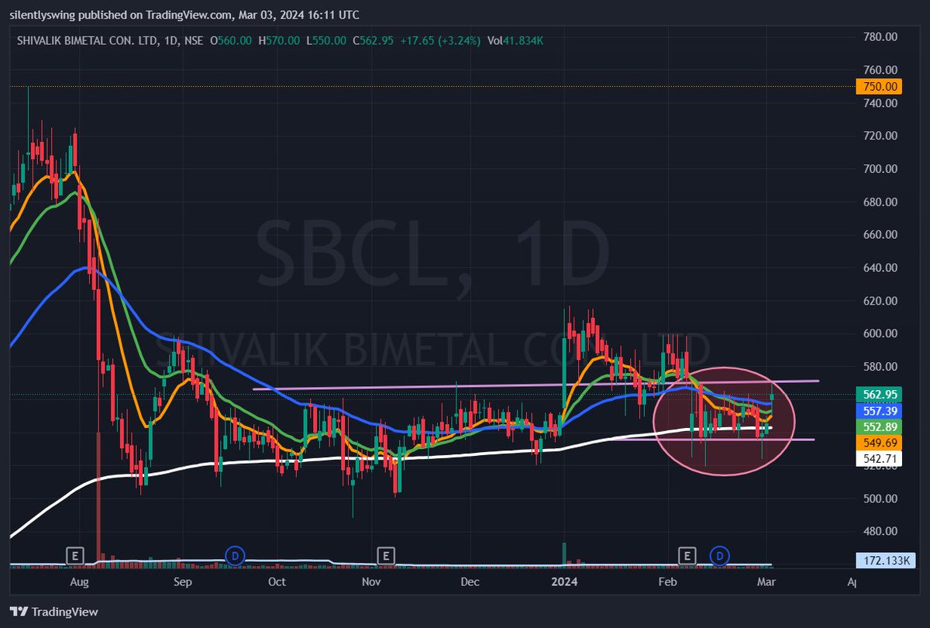Click the published by silentlyswing header text
Screen dimensions: 930x628
click(x=184, y=15)
